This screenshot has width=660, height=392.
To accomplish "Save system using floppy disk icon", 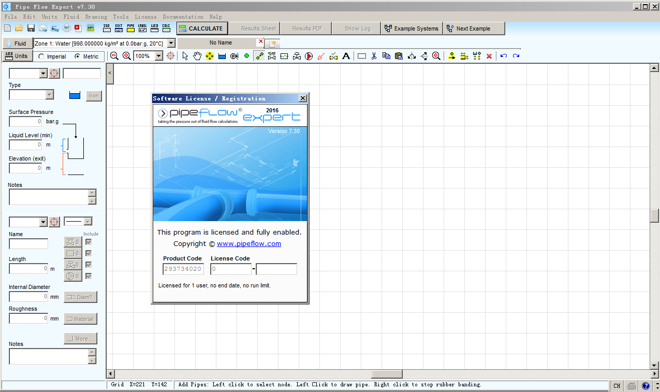I will tap(31, 28).
